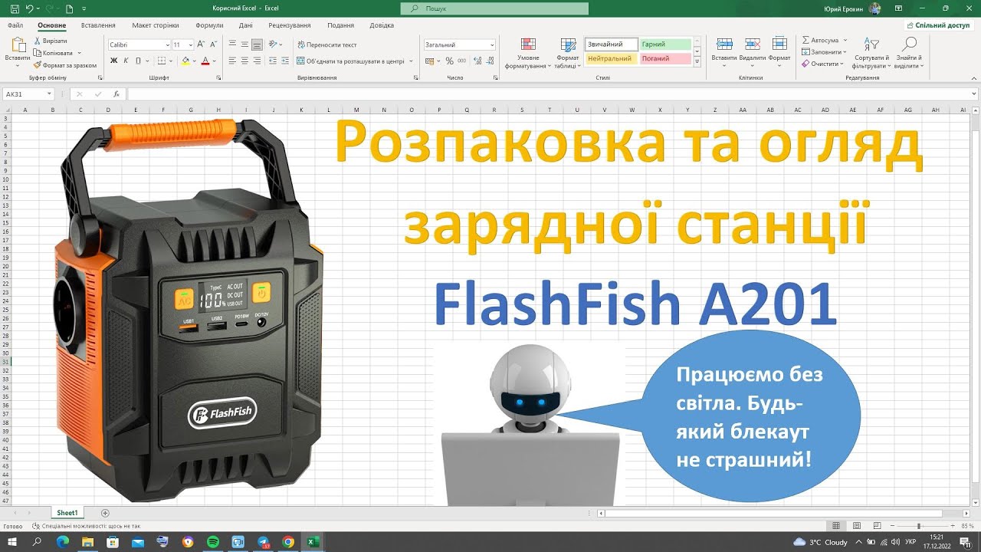Switch to the Дані (Data) tab
This screenshot has width=981, height=552.
tap(245, 25)
